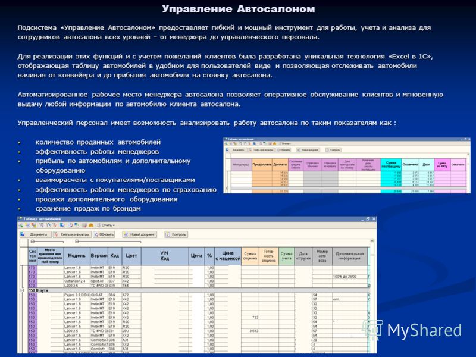The image size is (476, 357).
Task: Click Новый документ in upper-right window
Action: pyautogui.click(x=308, y=150)
